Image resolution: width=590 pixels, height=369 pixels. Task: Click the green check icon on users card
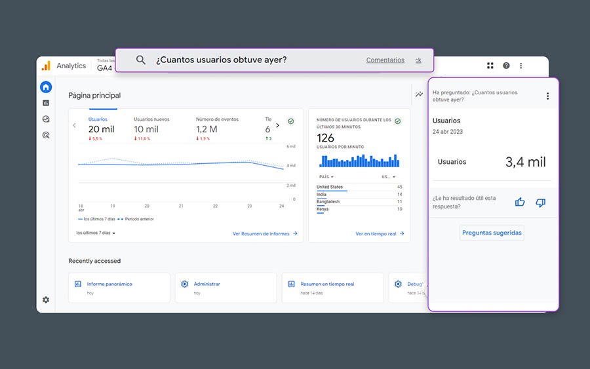coord(290,121)
